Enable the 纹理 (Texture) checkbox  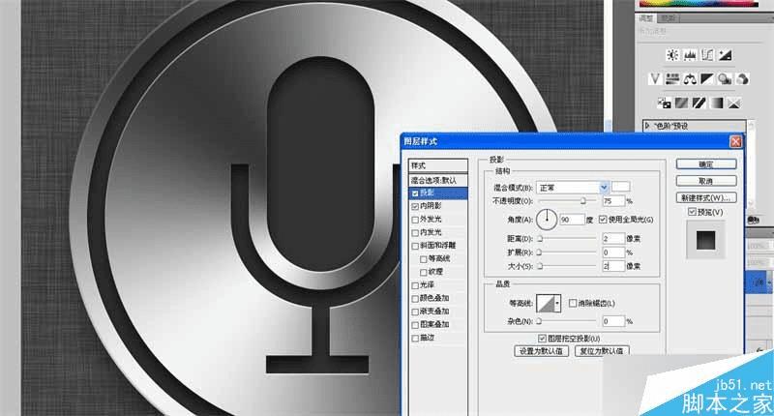click(x=424, y=272)
